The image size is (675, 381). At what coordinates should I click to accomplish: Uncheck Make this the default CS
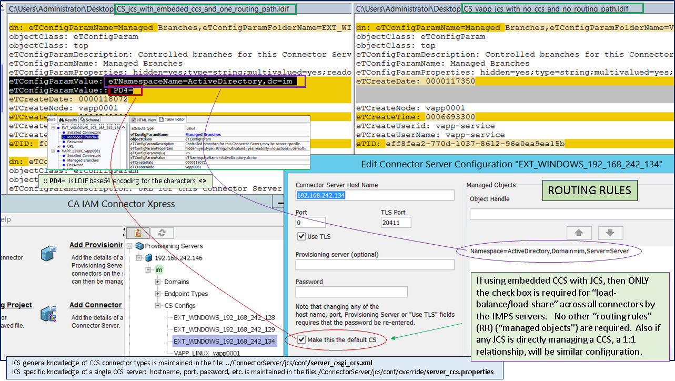tap(301, 339)
